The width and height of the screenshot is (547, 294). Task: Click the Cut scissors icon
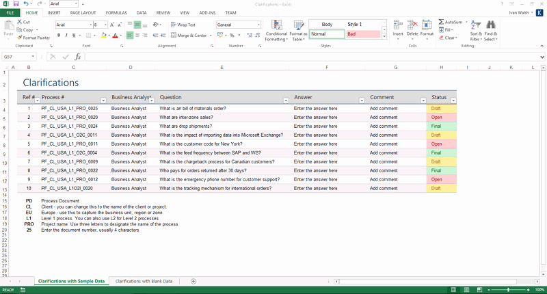coord(20,22)
